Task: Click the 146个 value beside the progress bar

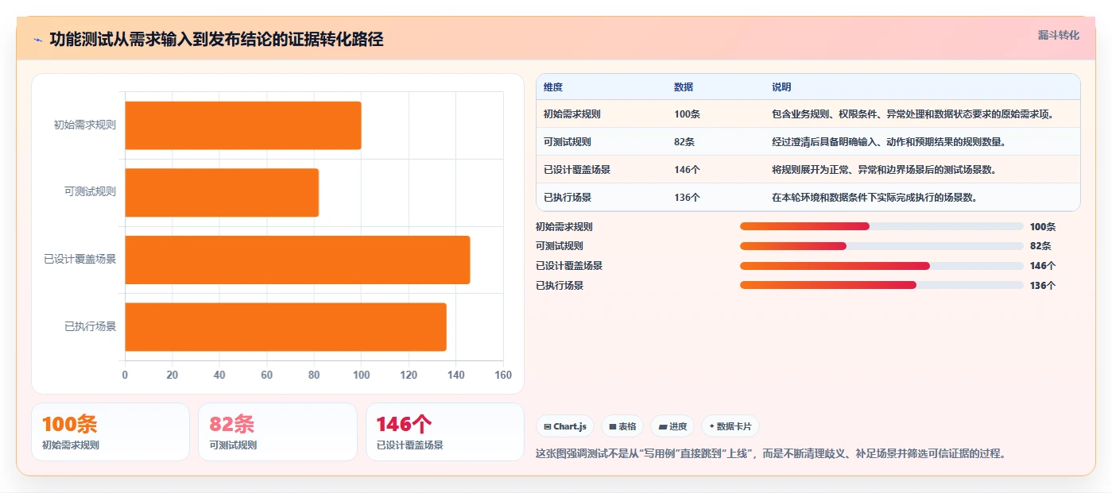Action: (1042, 266)
